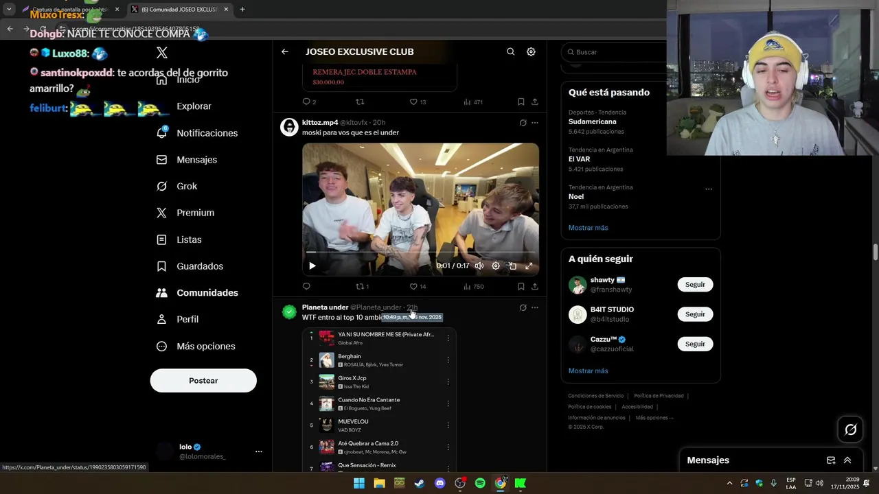Open community settings gear icon
The height and width of the screenshot is (494, 879).
coord(531,51)
